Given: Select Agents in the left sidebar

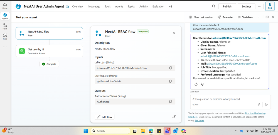Looking at the screenshot, I should pos(5,16).
